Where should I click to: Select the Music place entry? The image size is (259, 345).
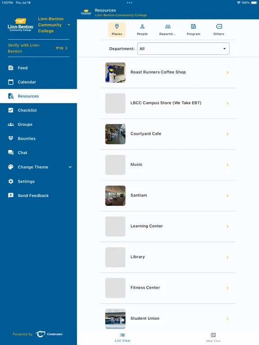tap(168, 165)
